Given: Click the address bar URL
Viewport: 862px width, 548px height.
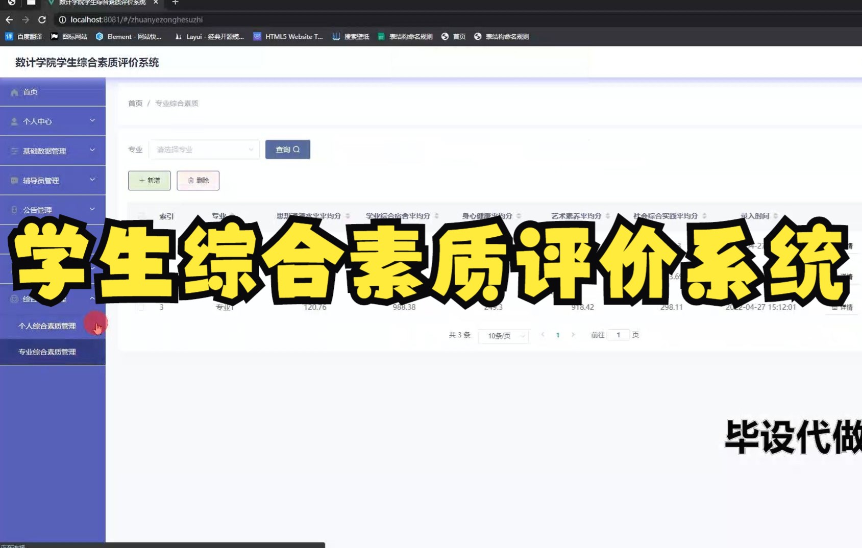Looking at the screenshot, I should click(136, 19).
